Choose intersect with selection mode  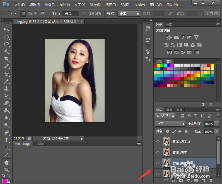43,14
